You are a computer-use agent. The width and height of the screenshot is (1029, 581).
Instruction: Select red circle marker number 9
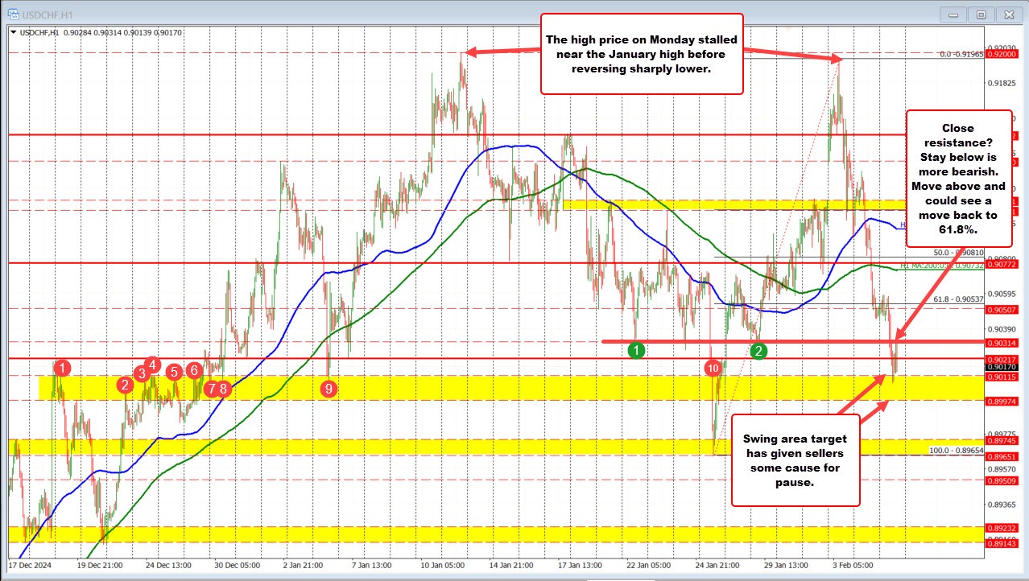[328, 389]
